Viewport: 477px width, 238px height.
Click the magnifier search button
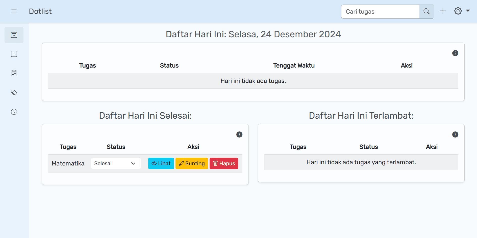(x=426, y=12)
